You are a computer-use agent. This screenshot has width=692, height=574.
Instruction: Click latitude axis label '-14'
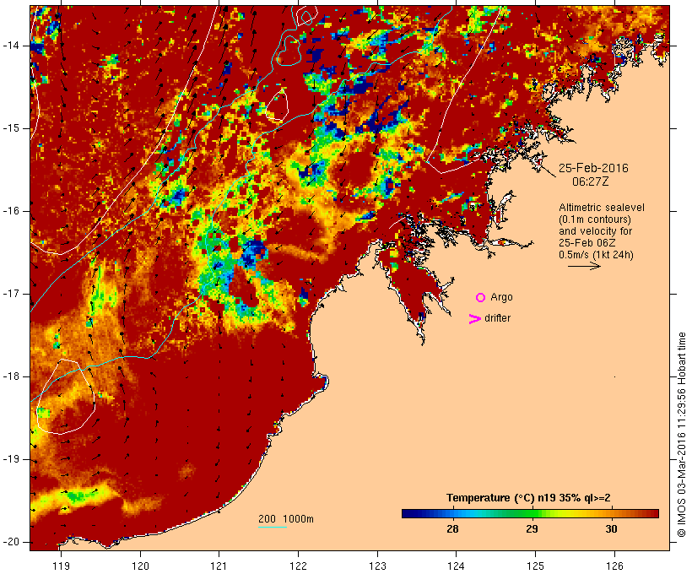(x=11, y=46)
